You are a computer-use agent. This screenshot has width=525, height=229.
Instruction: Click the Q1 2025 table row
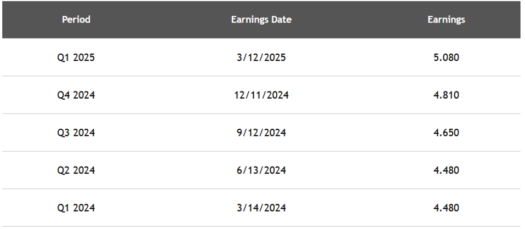pyautogui.click(x=164, y=57)
